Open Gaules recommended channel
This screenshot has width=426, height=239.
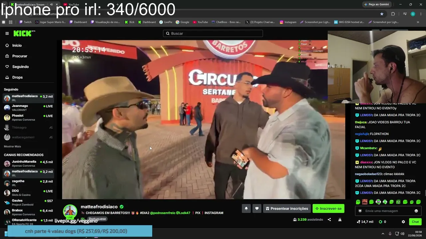coord(28,202)
